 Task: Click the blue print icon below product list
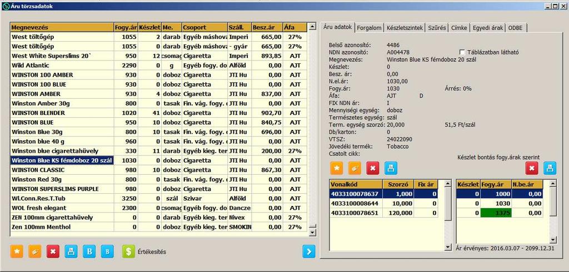[71, 251]
